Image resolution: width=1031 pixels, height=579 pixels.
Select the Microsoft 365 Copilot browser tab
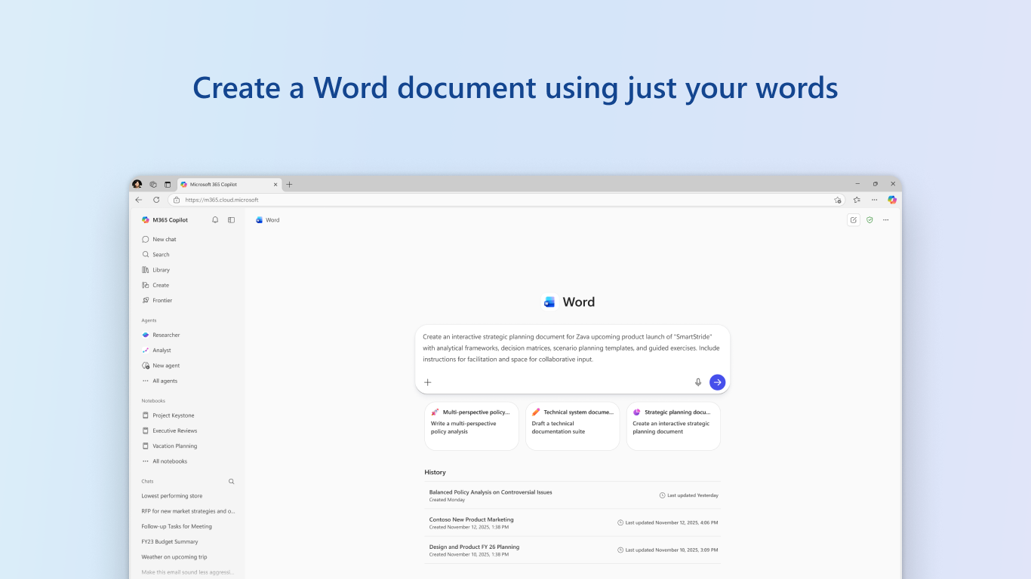229,184
